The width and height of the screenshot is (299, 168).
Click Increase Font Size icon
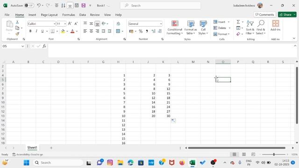click(70, 24)
